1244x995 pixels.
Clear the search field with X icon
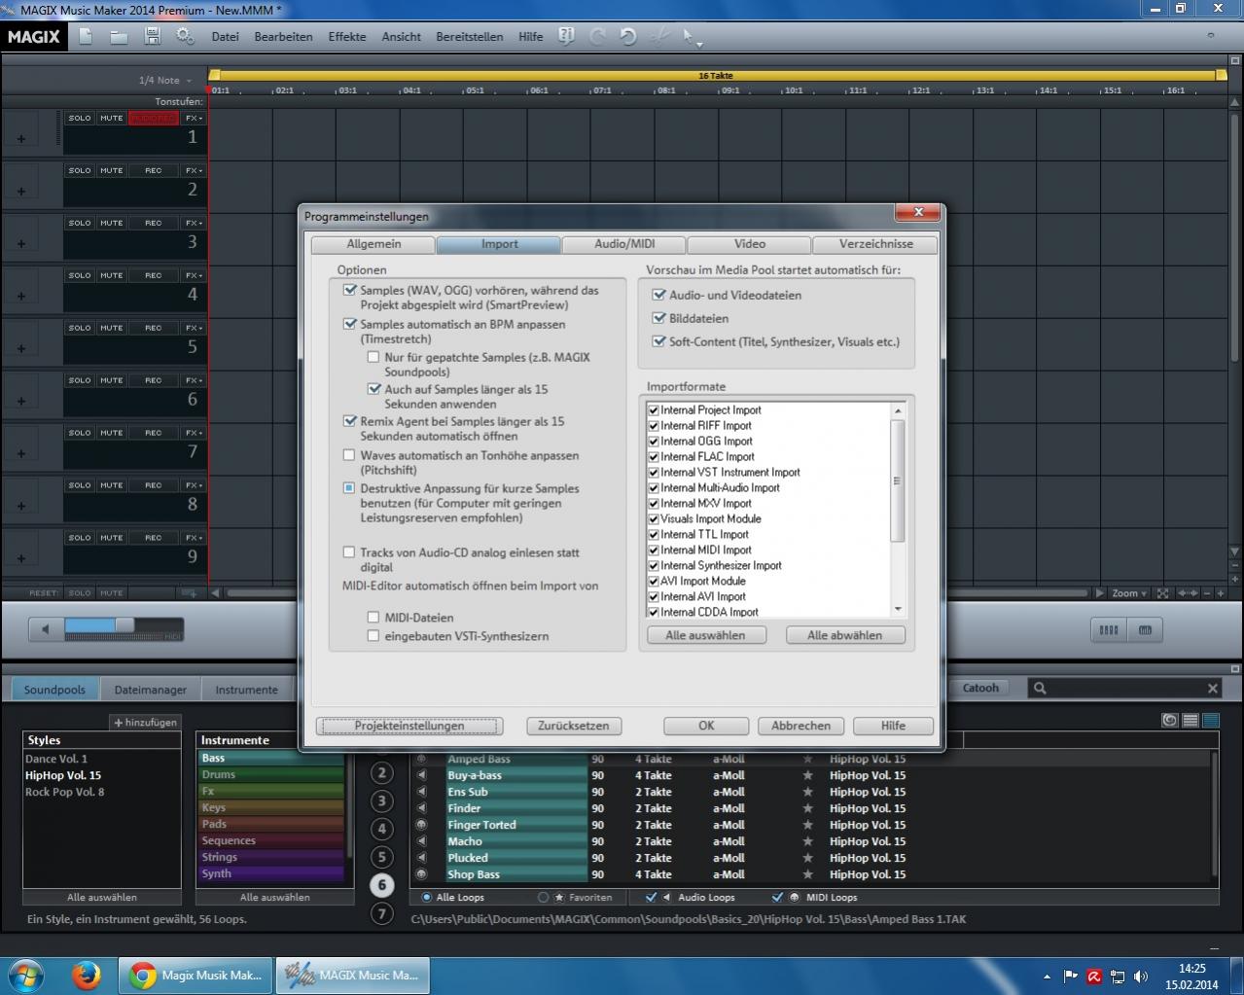[1212, 688]
